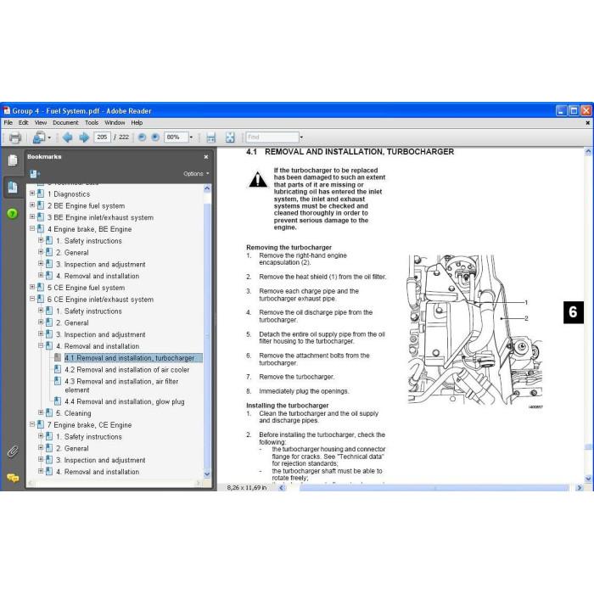Click bookmarks panel scroll up arrow
Viewport: 594px width, 594px height.
coord(207,188)
